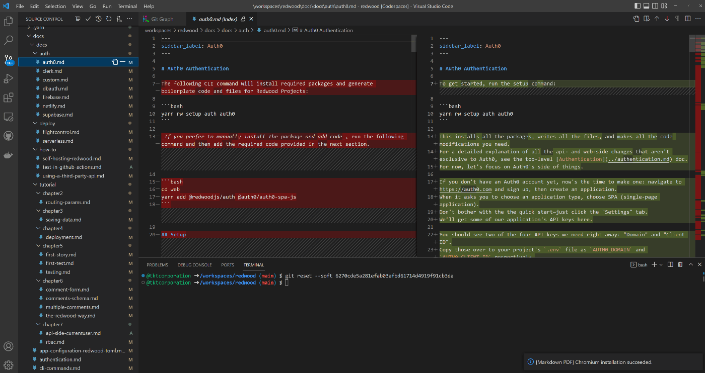This screenshot has height=373, width=705.
Task: Go to previous change arrow
Action: pos(657,19)
